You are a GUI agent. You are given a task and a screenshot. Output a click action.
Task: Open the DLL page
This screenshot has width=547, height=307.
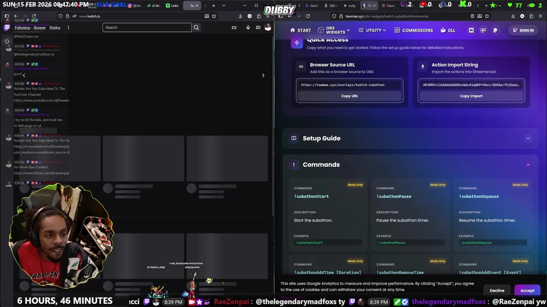[x=448, y=30]
